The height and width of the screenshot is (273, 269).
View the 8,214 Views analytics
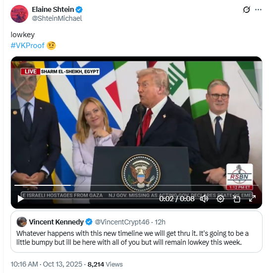click(x=105, y=264)
